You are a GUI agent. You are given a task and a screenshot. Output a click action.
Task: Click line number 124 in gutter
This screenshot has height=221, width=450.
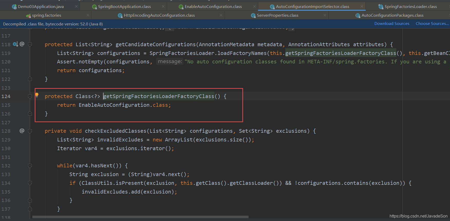6,96
